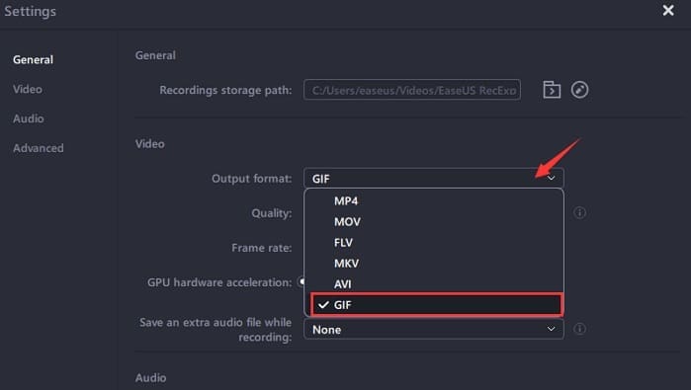
Task: Open the Audio settings tab
Action: [29, 118]
